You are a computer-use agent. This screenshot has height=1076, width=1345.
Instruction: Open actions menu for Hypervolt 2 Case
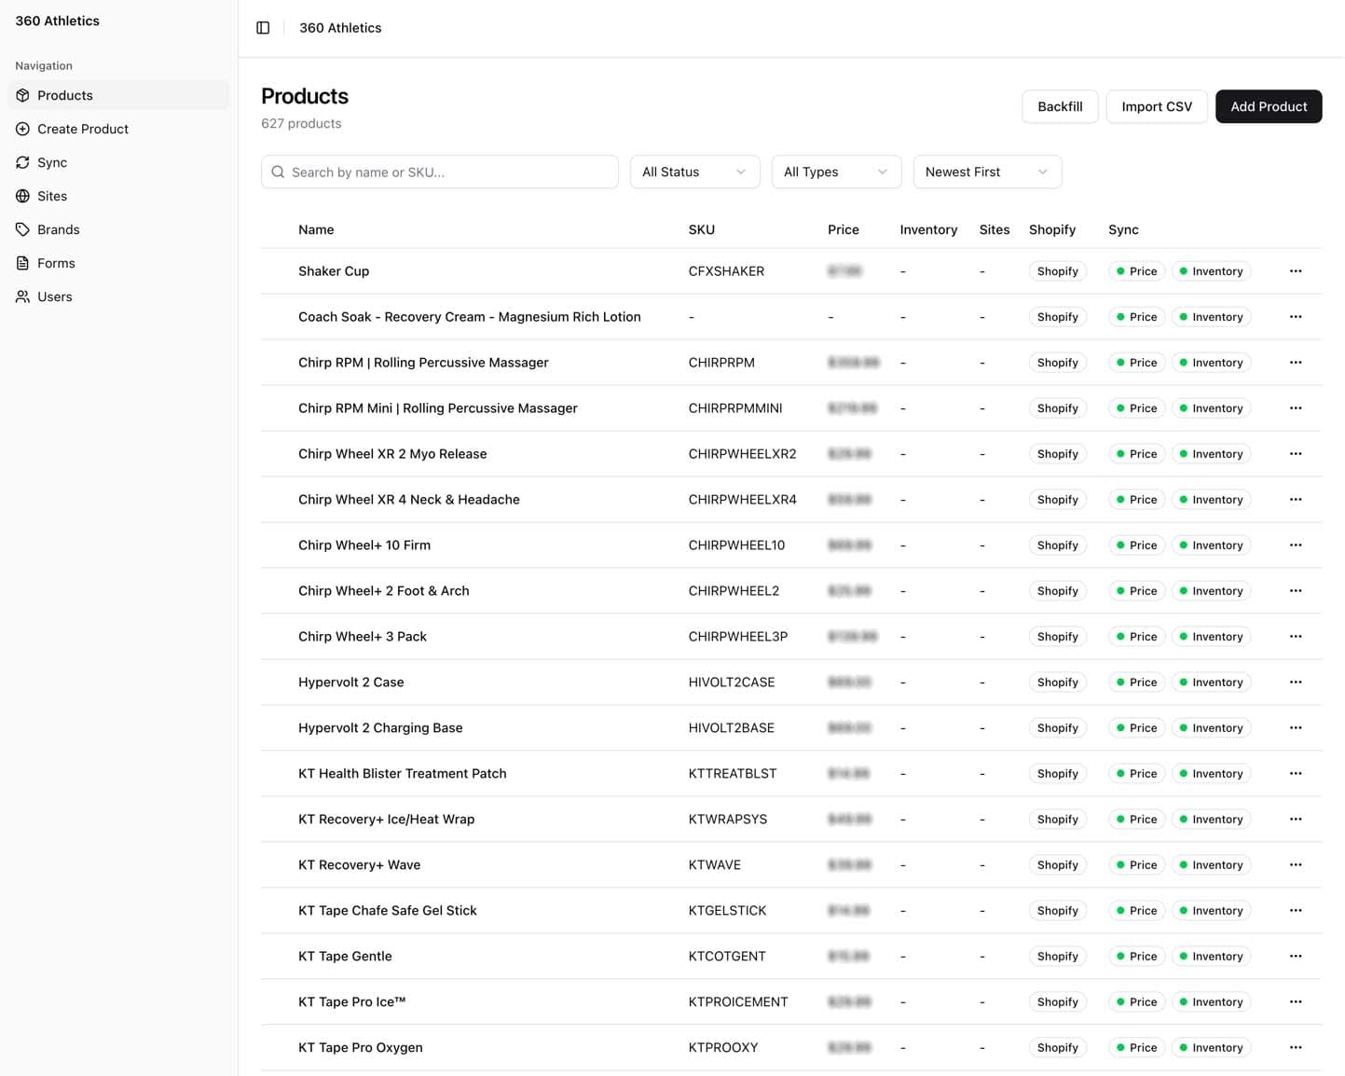[1296, 683]
